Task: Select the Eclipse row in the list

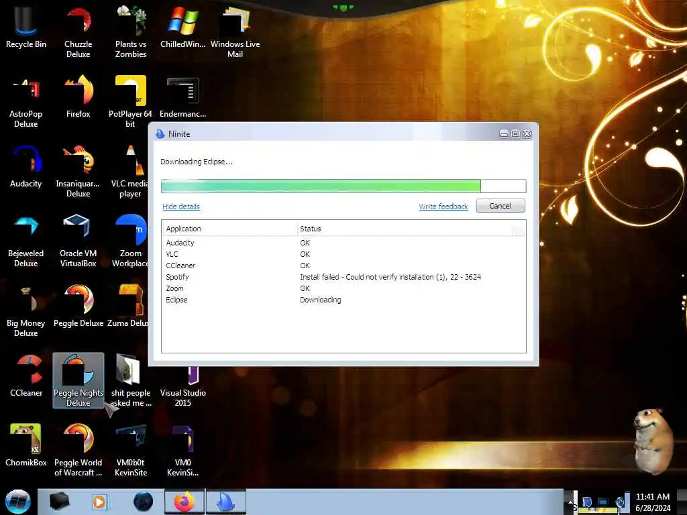Action: (343, 300)
